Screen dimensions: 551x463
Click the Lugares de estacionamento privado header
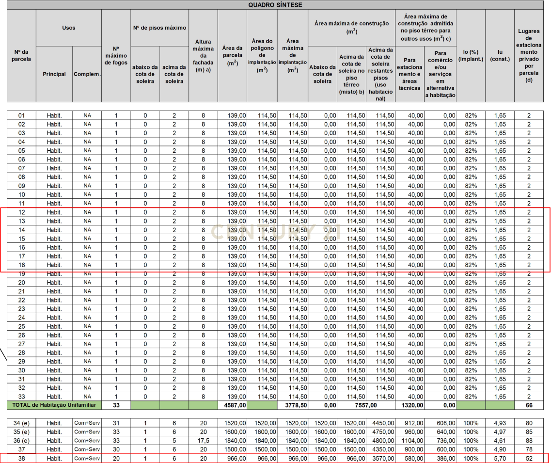[x=529, y=56]
